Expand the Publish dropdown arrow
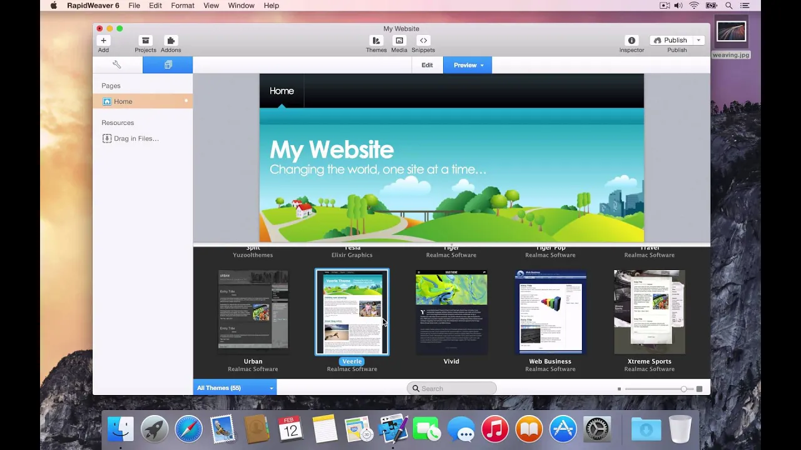Image resolution: width=801 pixels, height=450 pixels. click(698, 40)
